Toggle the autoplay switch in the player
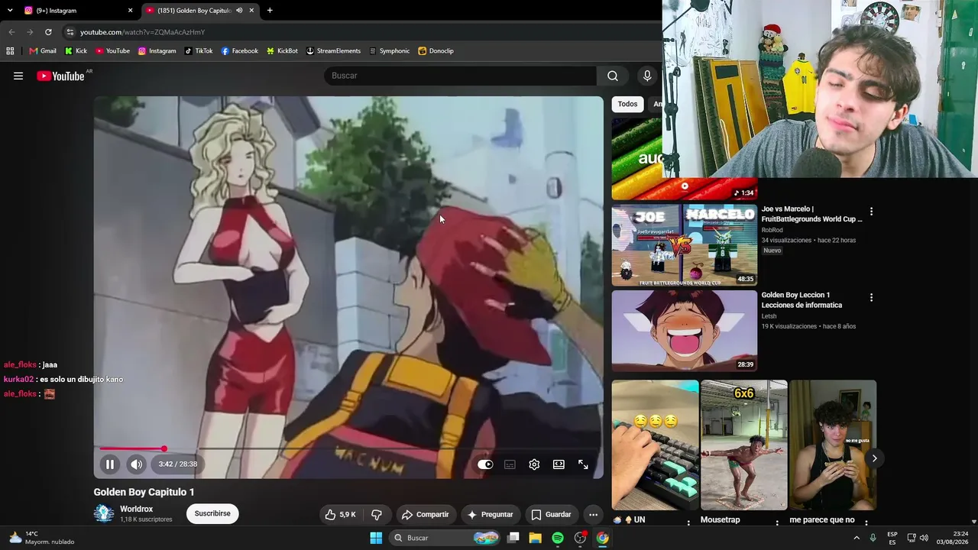Viewport: 978px width, 550px height. (485, 464)
